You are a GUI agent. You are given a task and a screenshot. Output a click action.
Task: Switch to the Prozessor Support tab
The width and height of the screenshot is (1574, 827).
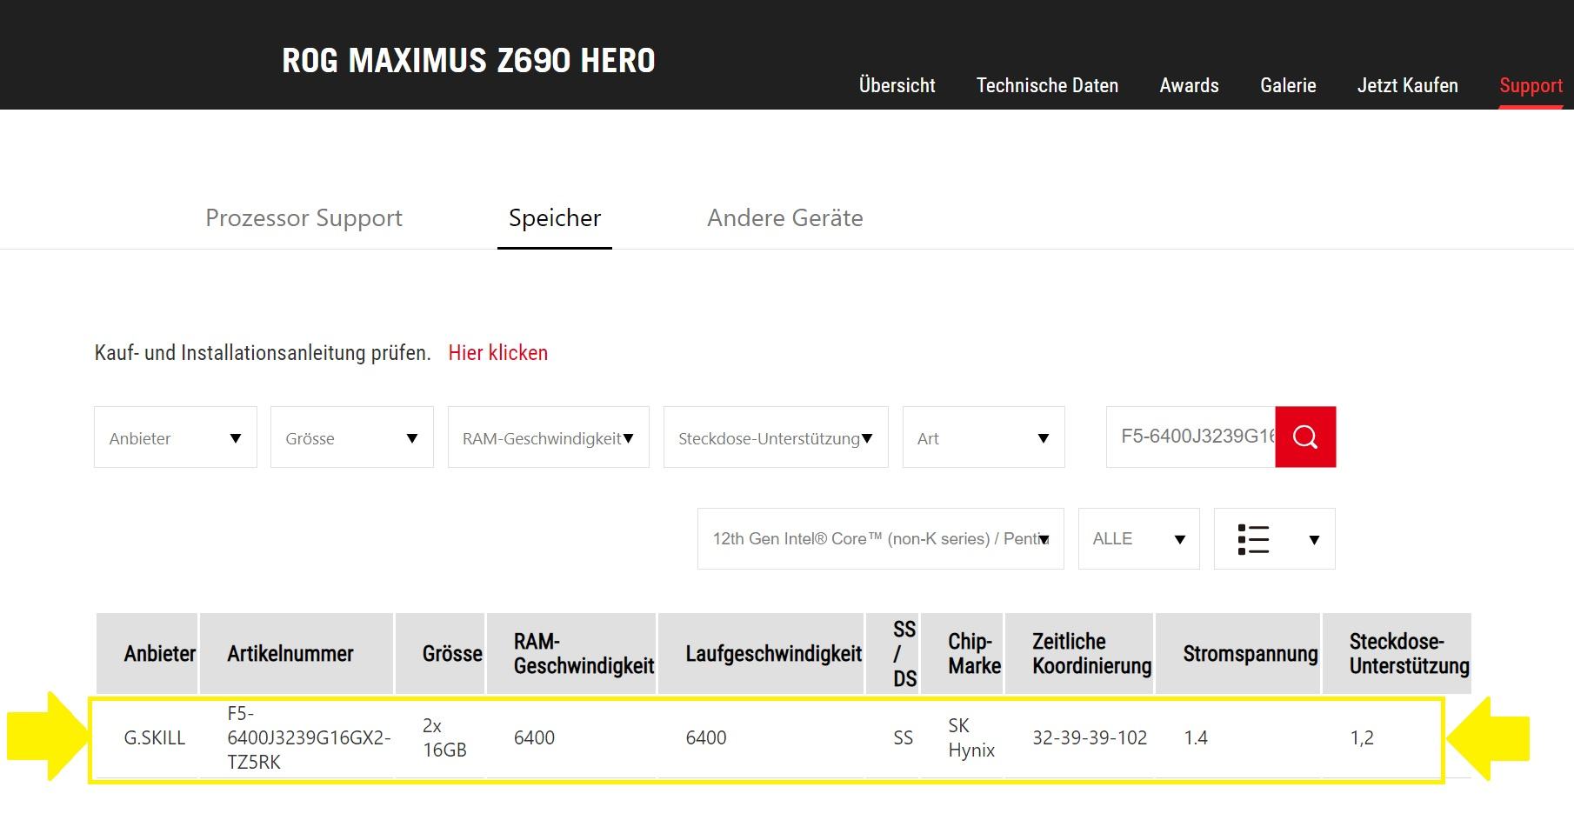[303, 217]
